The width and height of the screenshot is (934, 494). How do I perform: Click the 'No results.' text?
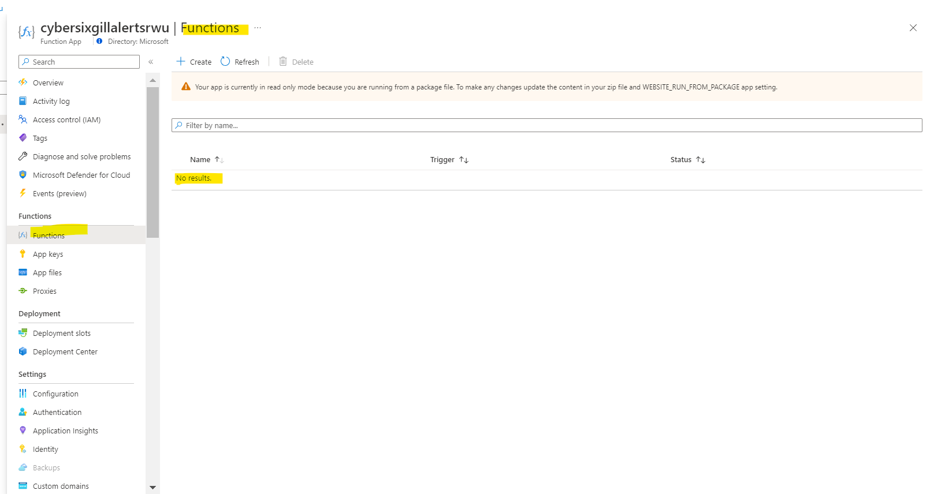point(194,178)
